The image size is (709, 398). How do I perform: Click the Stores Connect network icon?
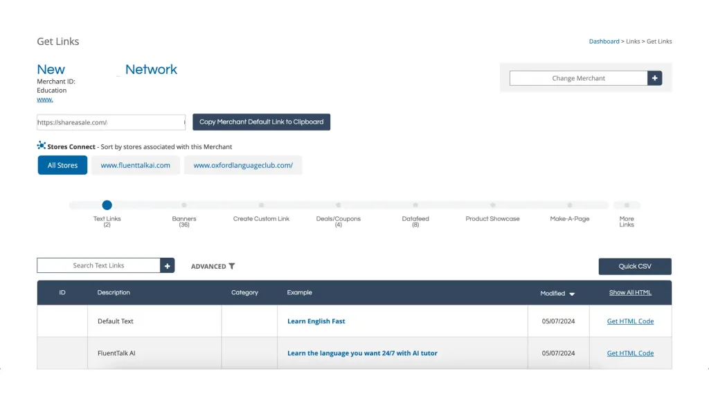[x=41, y=145]
